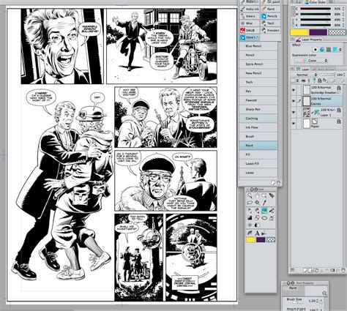Screen dimensions: 347x311
Task: Click the magnifier icon in Tool Property panel
Action: click(324, 293)
